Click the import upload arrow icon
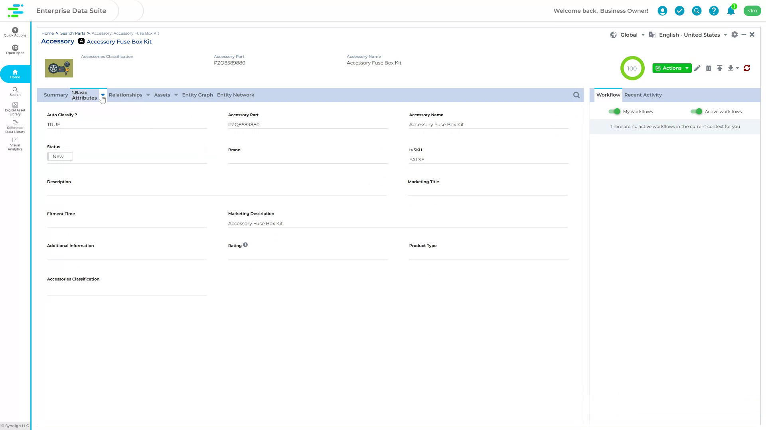This screenshot has height=430, width=766. click(720, 68)
